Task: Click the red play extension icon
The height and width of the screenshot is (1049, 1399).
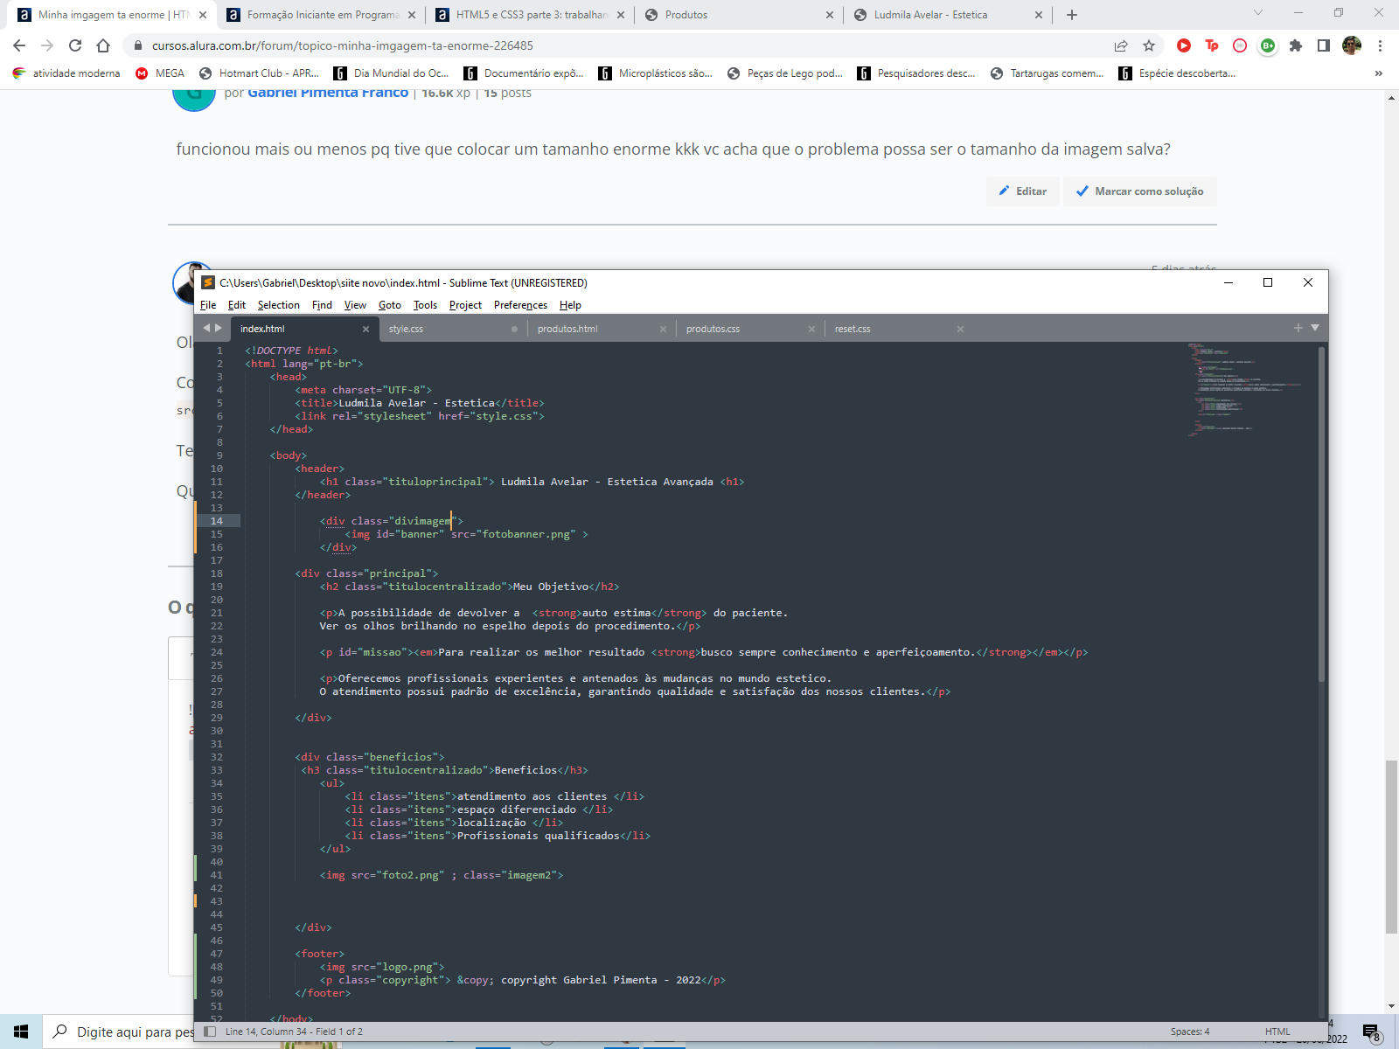Action: [1184, 45]
